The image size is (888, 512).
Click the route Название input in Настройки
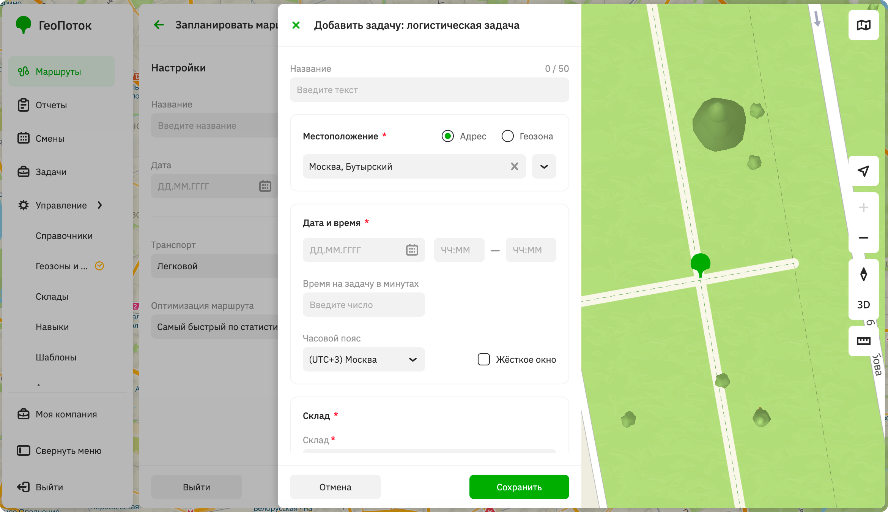tap(214, 125)
